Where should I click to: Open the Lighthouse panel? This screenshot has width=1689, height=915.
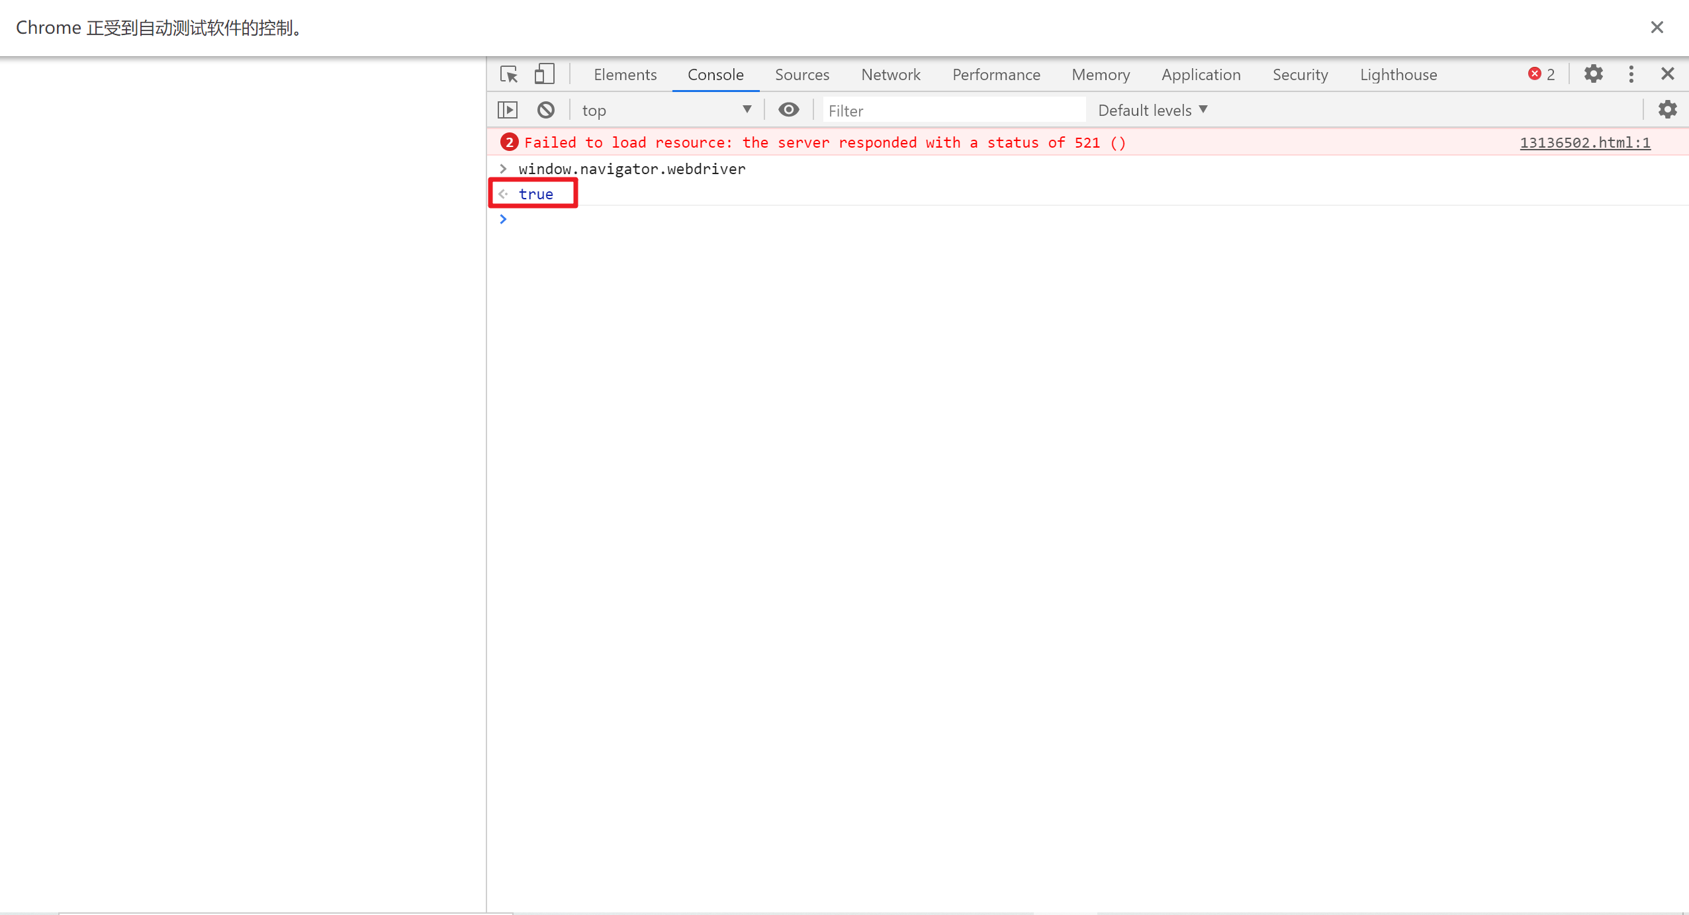click(1398, 74)
